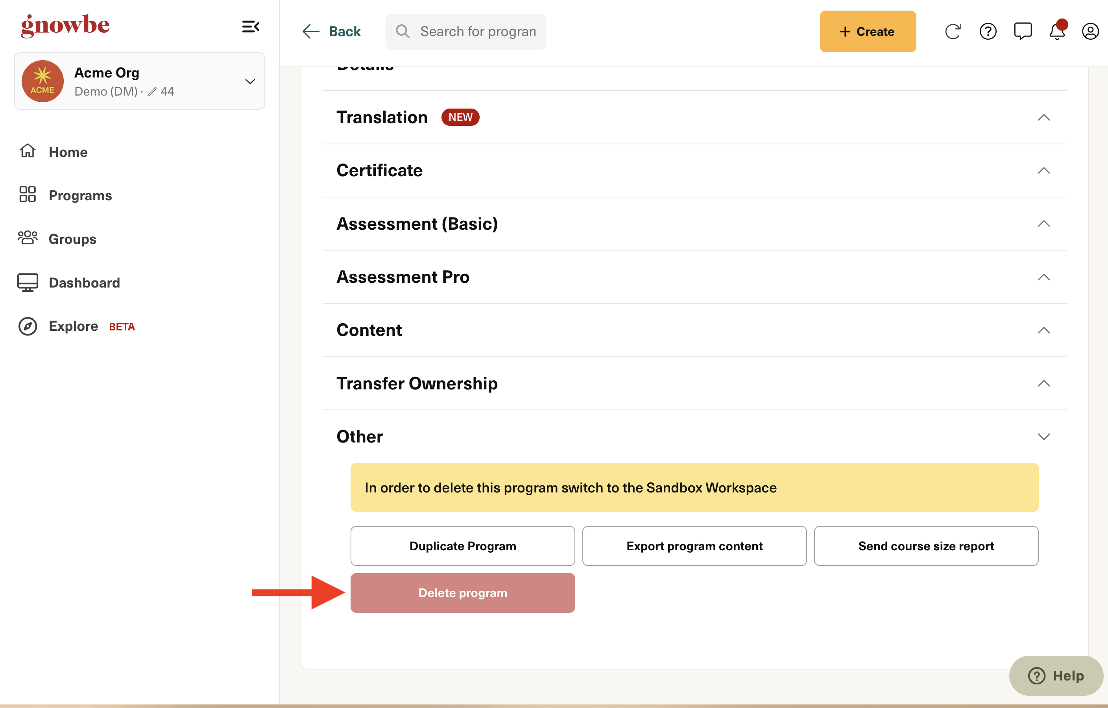
Task: Open the help question mark icon in header
Action: 988,31
